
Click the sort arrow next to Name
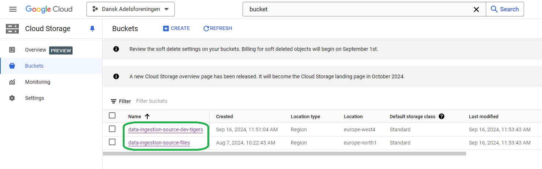pyautogui.click(x=147, y=116)
